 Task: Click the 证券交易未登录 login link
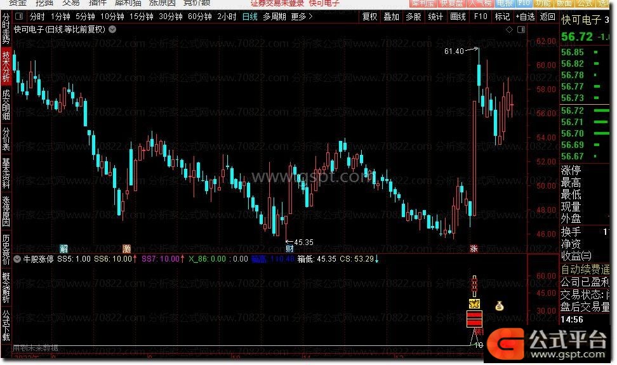(277, 3)
